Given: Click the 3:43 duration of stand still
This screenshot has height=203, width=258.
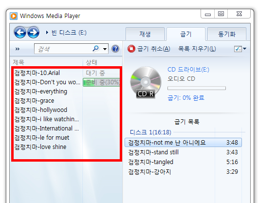Looking at the screenshot, I should click(232, 152).
